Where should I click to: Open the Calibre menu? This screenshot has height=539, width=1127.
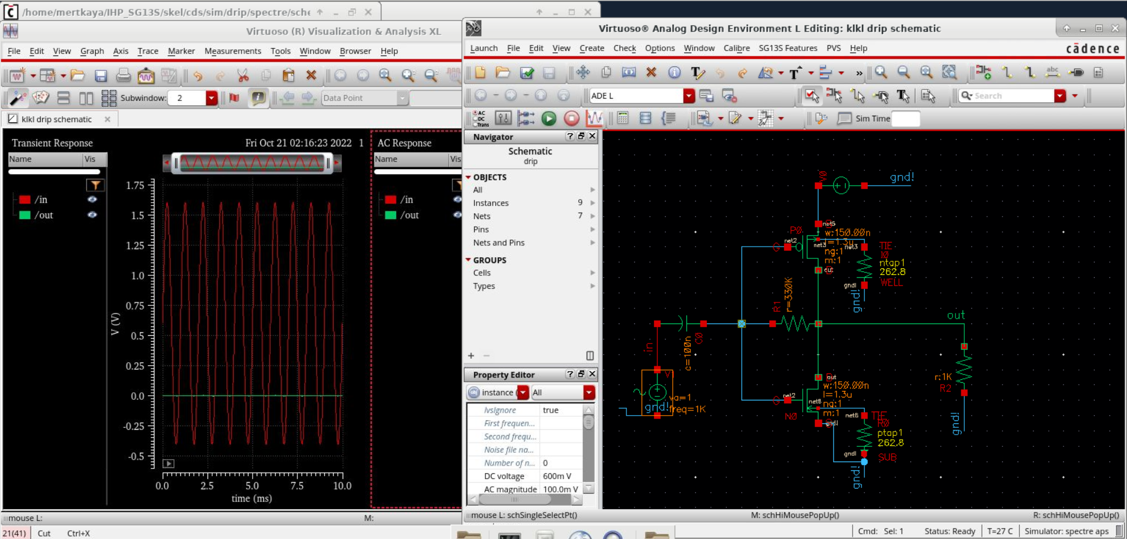736,48
